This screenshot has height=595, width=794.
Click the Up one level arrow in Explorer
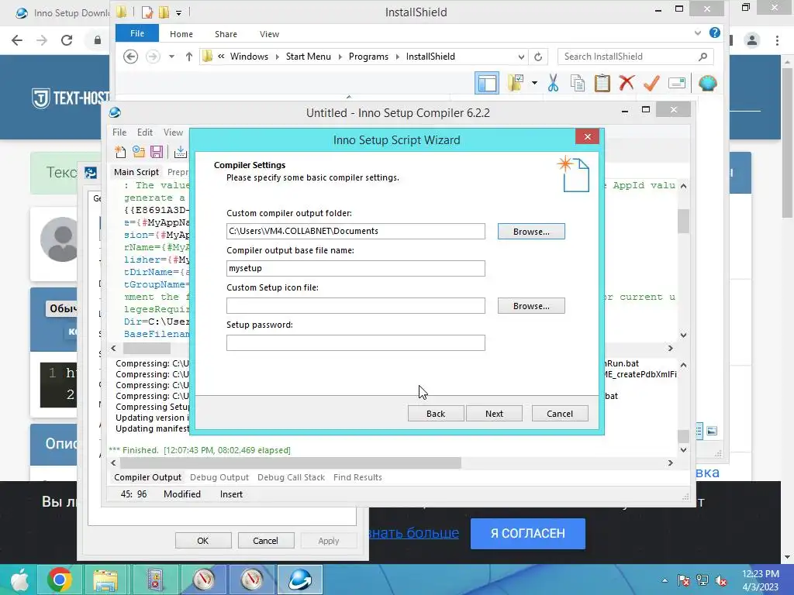point(189,57)
